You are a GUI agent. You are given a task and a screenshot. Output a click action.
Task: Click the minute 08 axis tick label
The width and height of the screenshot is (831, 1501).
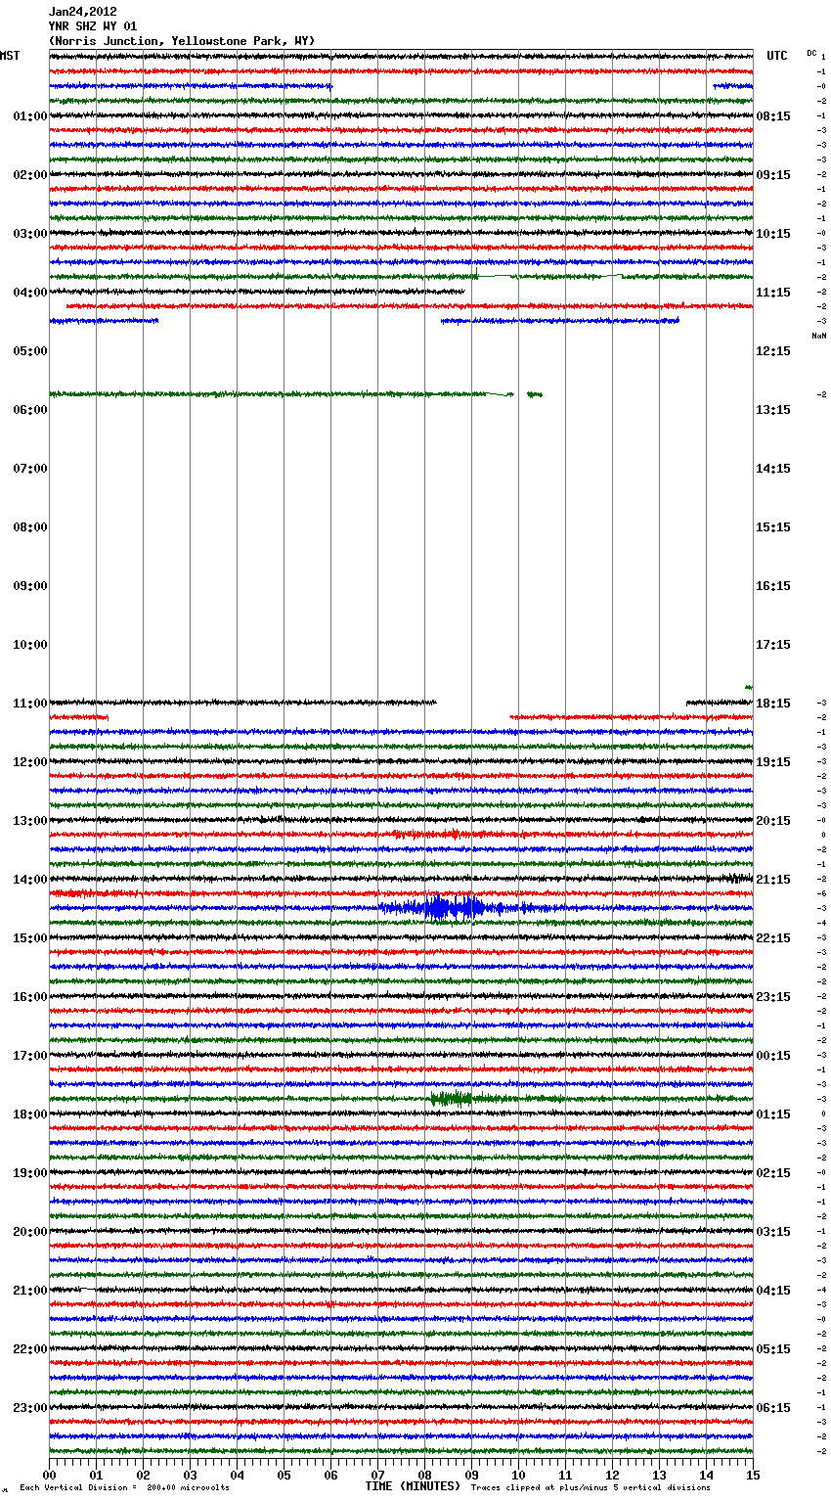coord(424,1475)
